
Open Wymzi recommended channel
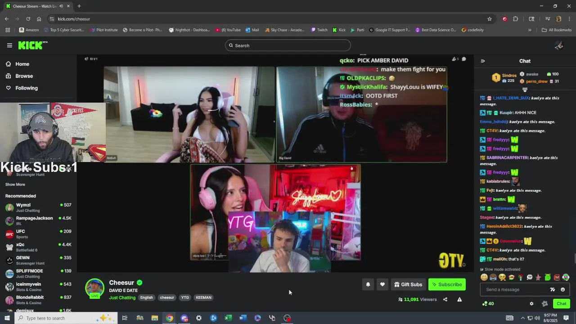(38, 207)
